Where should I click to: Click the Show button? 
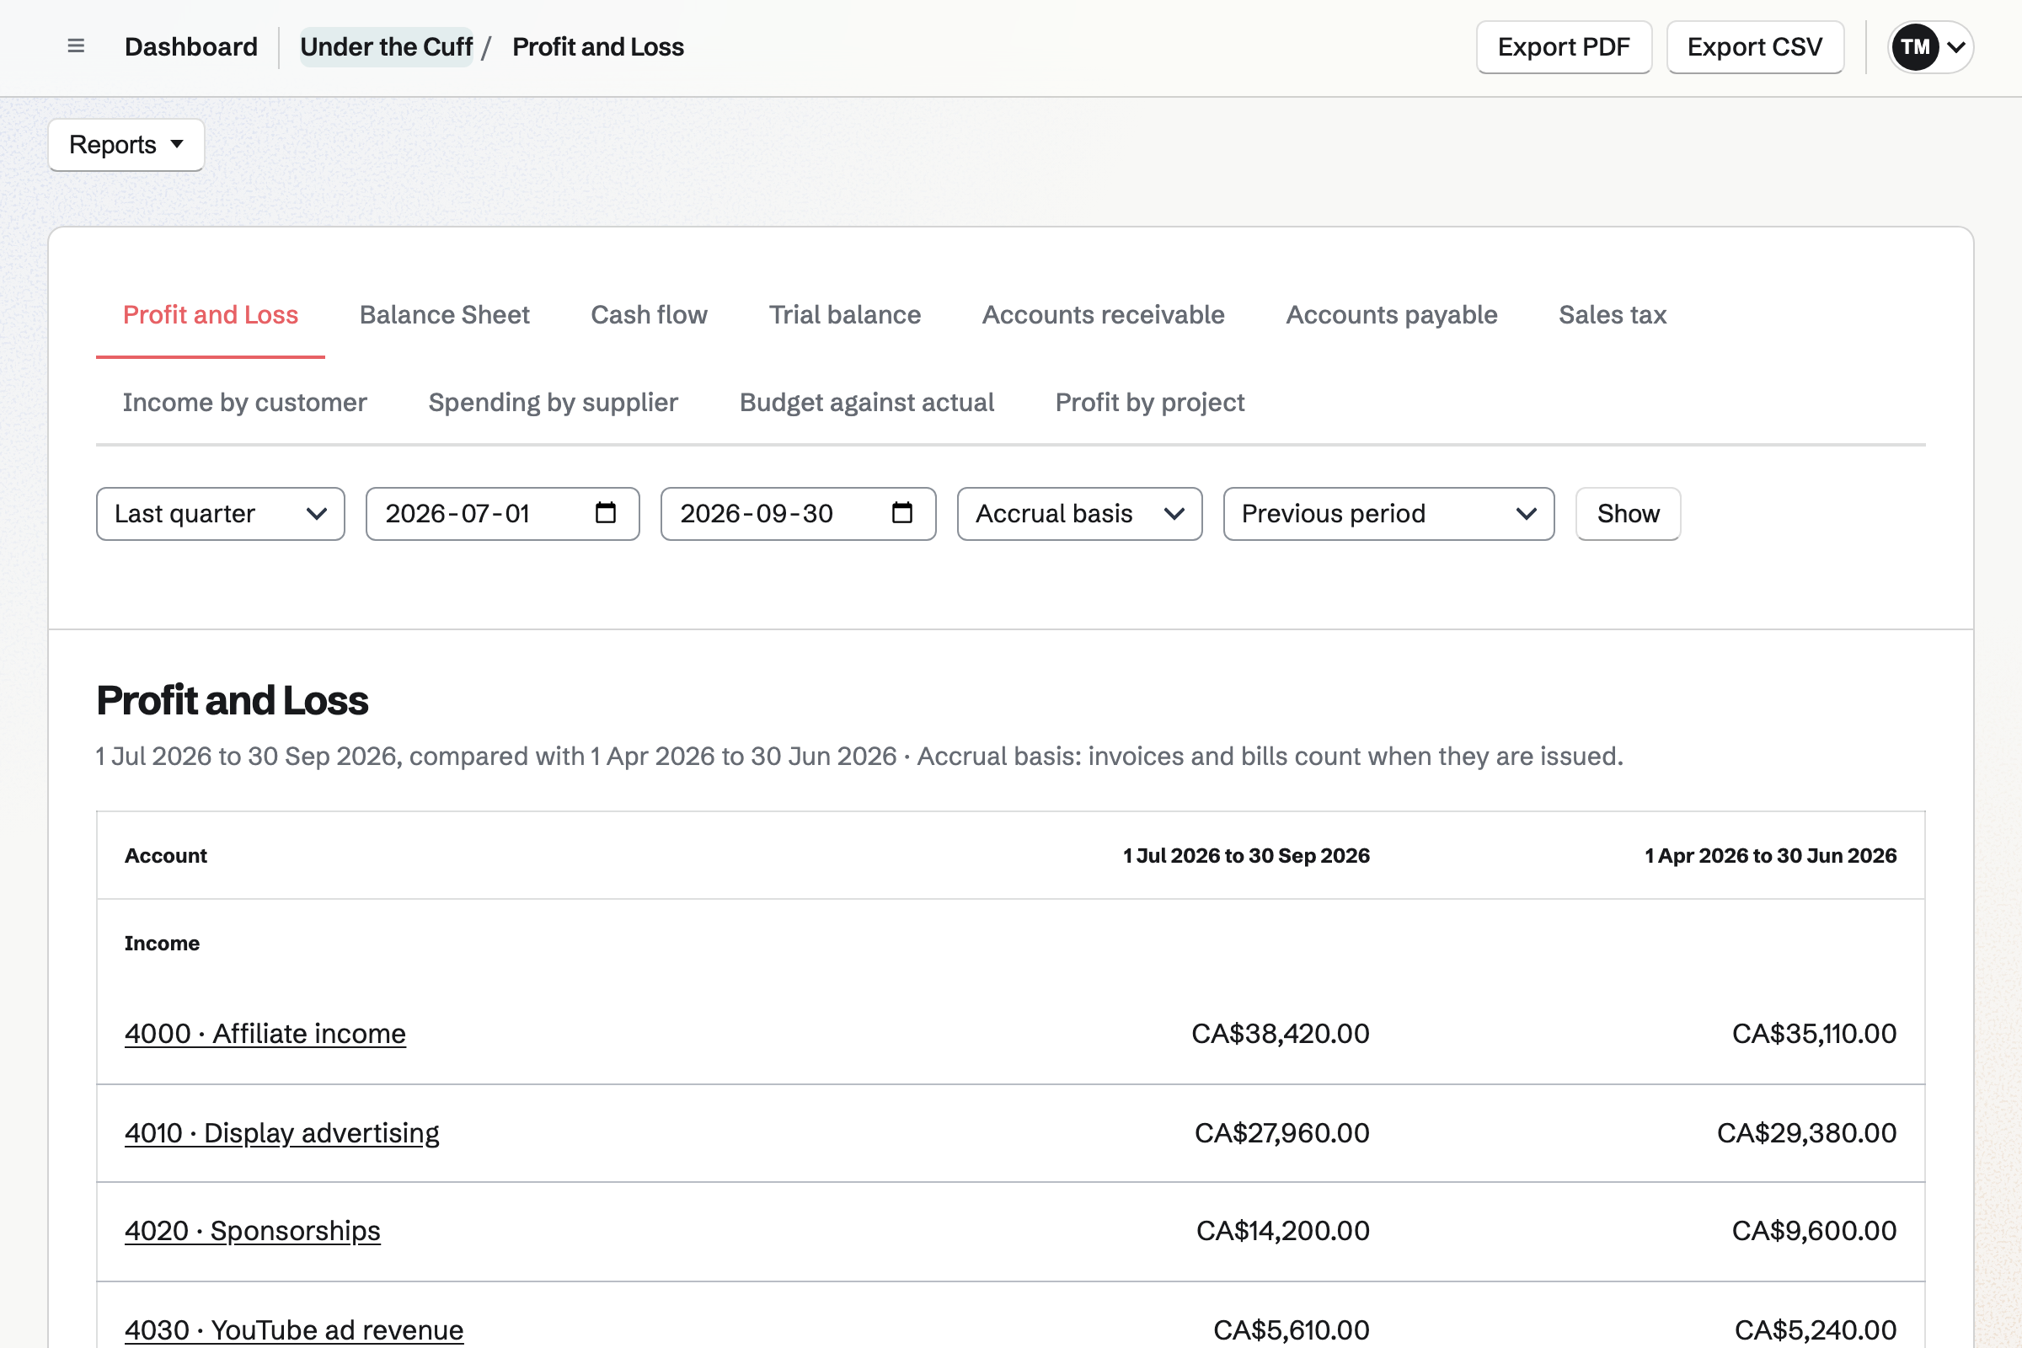click(1629, 514)
